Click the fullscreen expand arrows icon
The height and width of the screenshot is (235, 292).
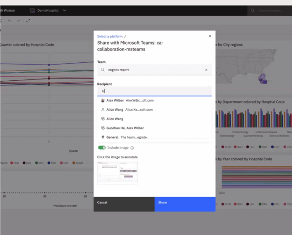click(28, 21)
